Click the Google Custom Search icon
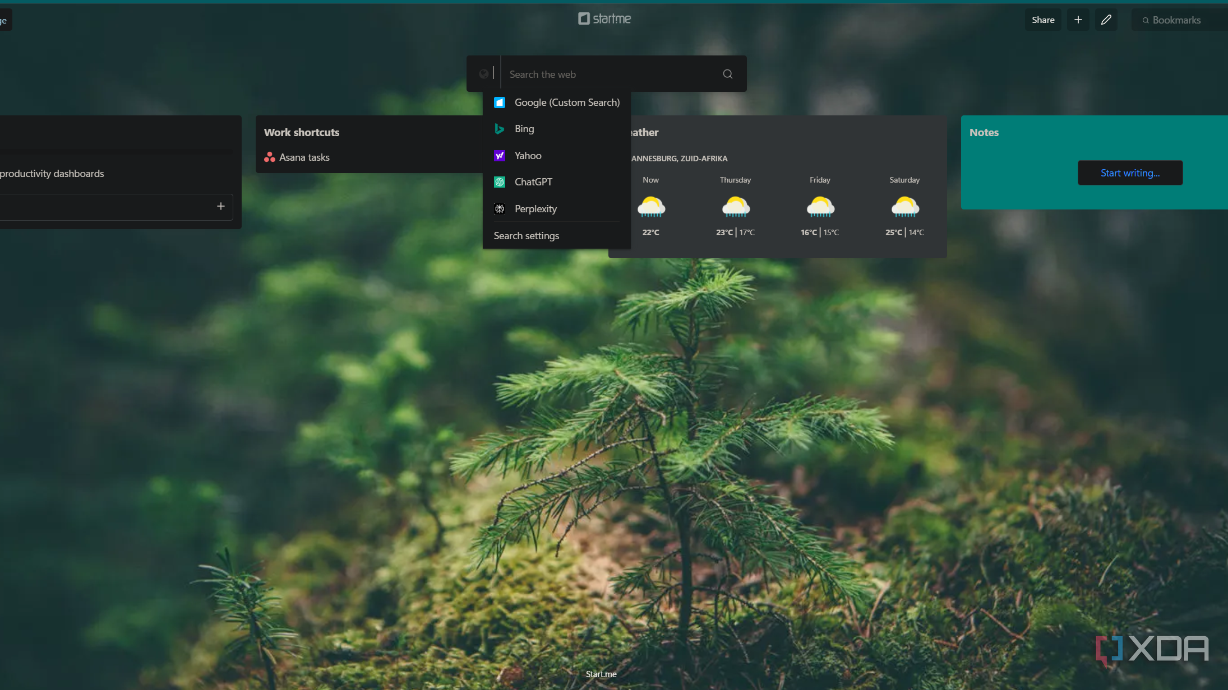The height and width of the screenshot is (690, 1228). (x=500, y=102)
